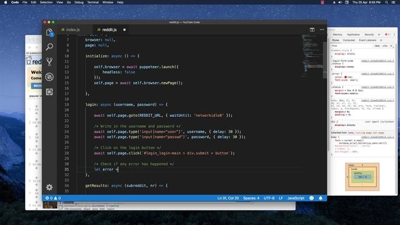Click the 'let error =' code line
This screenshot has width=400, height=225.
click(106, 169)
